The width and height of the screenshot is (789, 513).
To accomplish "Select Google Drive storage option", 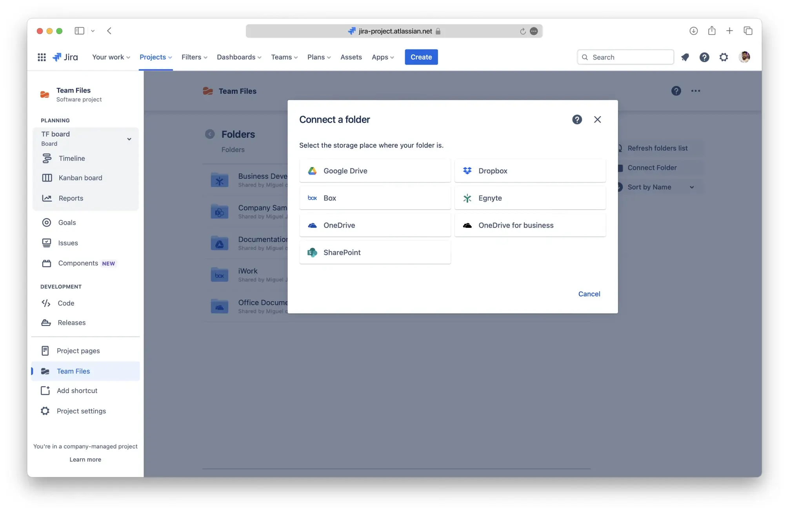I will tap(375, 171).
